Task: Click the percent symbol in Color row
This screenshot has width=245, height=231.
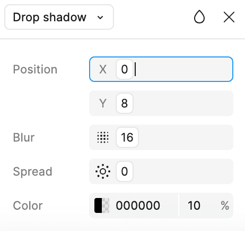Action: [225, 205]
